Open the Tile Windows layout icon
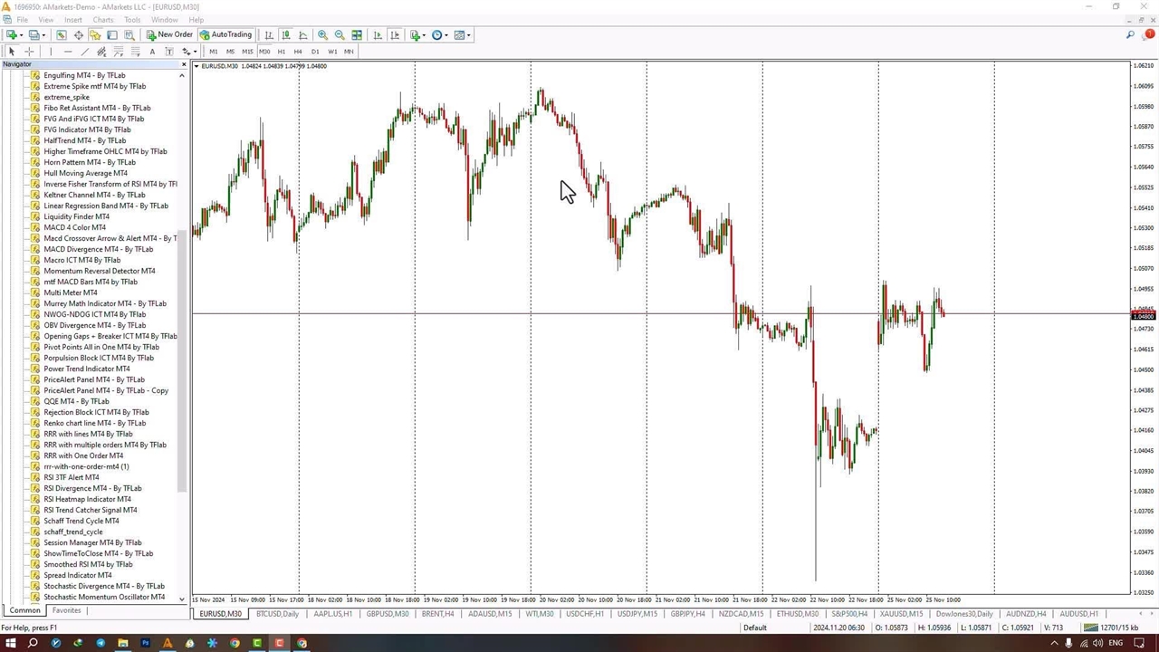 [x=357, y=35]
